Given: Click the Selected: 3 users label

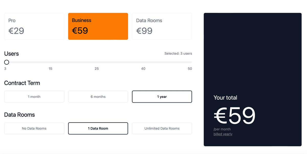Looking at the screenshot, I should click(178, 53).
